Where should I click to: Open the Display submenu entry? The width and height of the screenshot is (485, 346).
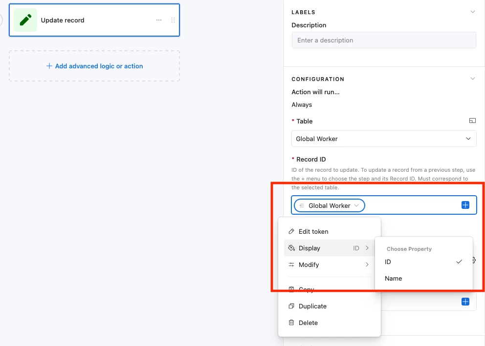(330, 248)
